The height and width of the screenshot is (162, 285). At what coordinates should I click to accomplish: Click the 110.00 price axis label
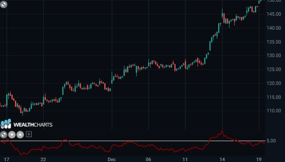[274, 111]
